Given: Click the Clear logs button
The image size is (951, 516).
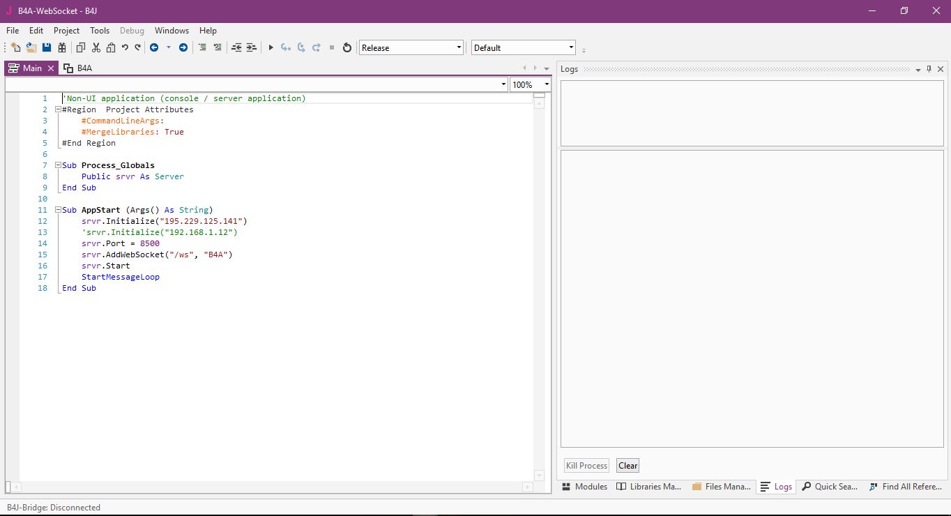Looking at the screenshot, I should 627,466.
